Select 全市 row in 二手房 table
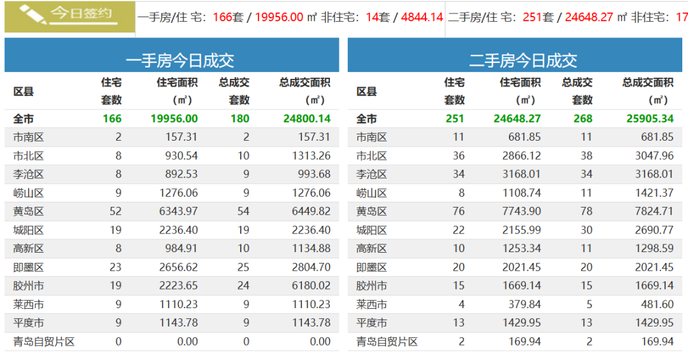The width and height of the screenshot is (688, 359). click(x=515, y=119)
